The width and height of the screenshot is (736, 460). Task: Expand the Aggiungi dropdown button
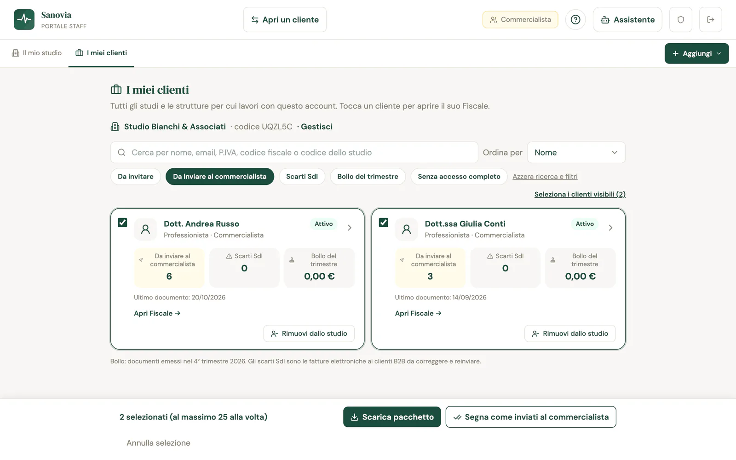[x=697, y=53]
